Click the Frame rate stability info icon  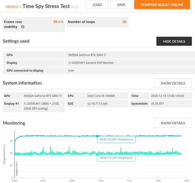(23, 27)
